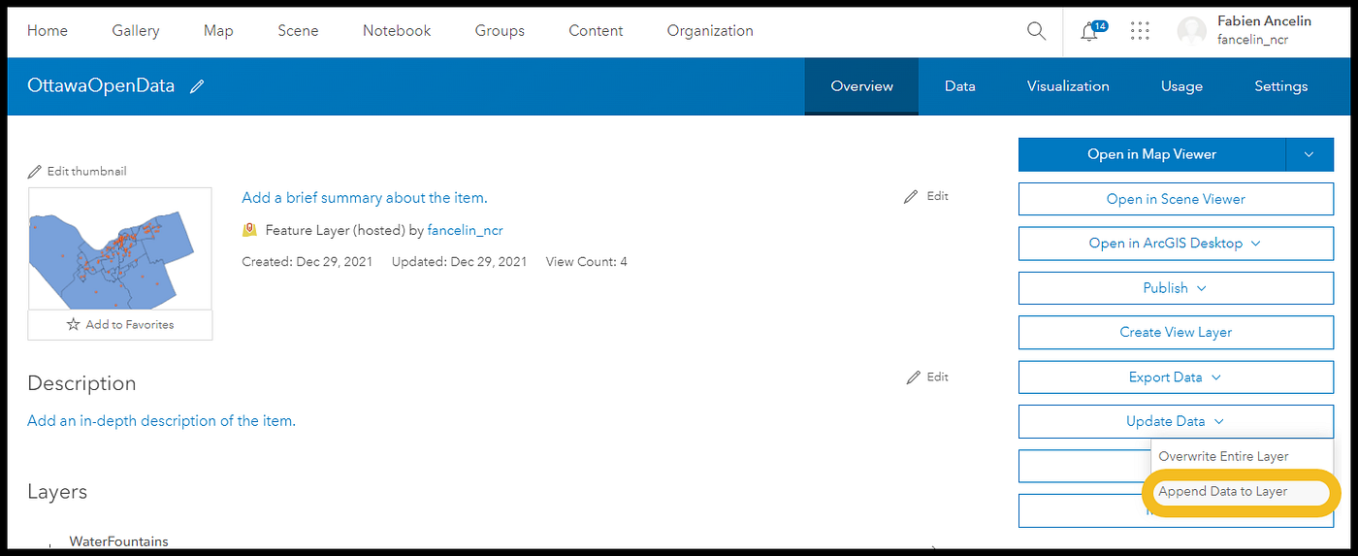Open the Map menu item
1358x556 pixels.
pos(218,31)
